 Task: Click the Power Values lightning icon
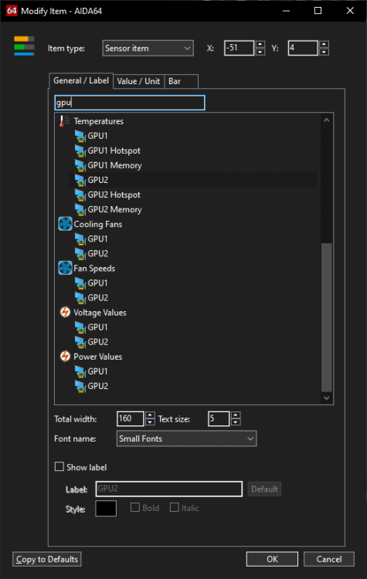(65, 357)
